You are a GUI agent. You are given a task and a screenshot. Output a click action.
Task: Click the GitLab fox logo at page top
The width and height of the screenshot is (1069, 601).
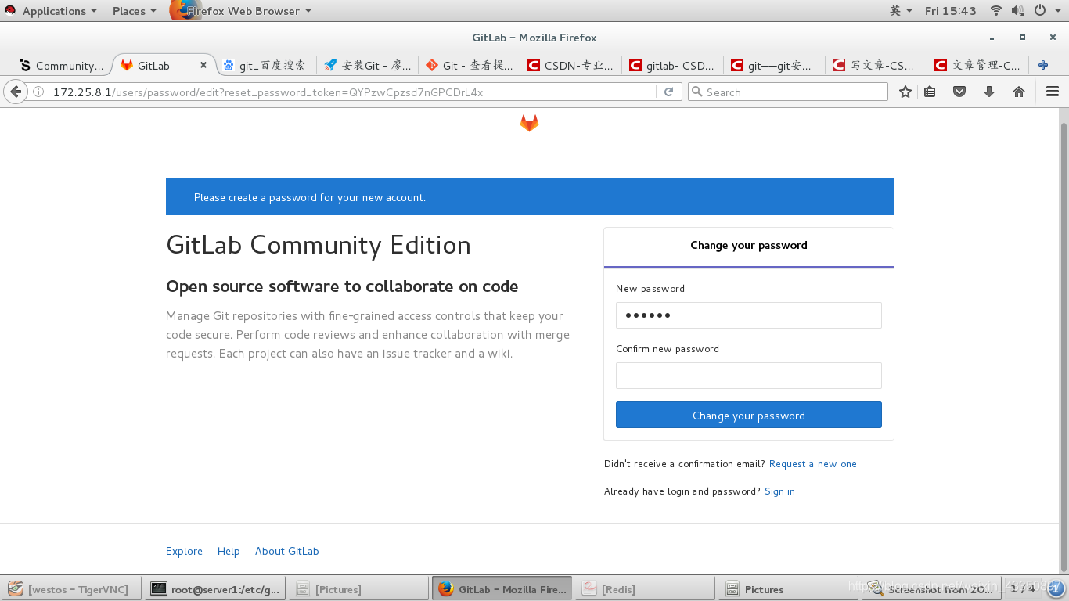[530, 123]
